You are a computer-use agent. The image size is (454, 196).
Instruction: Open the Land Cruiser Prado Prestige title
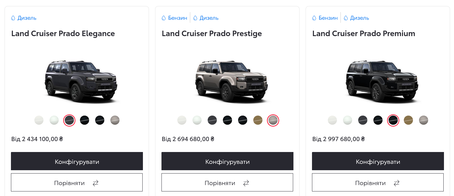click(x=212, y=33)
